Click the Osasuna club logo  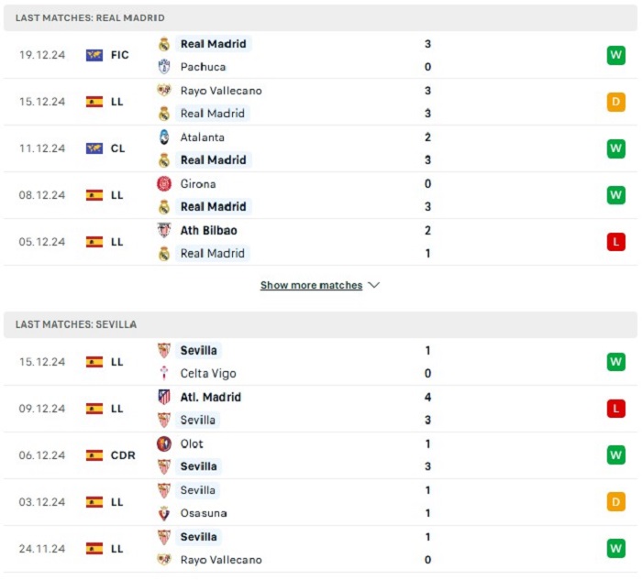[x=163, y=513]
